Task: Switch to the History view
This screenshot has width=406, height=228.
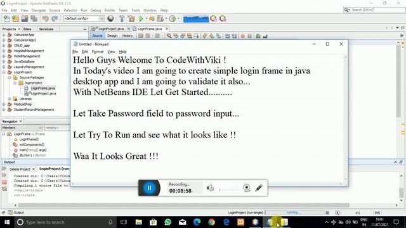Action: (x=127, y=35)
